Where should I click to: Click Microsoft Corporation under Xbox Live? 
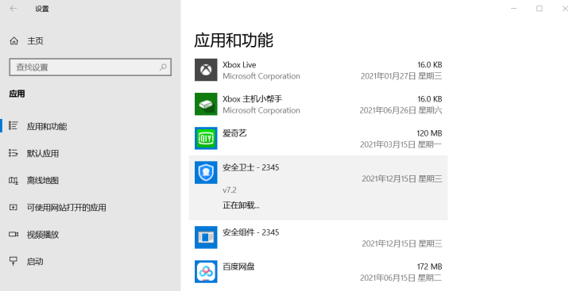click(x=261, y=76)
